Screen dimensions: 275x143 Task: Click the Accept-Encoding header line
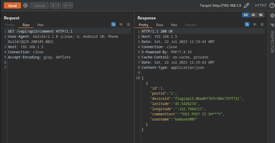point(39,57)
